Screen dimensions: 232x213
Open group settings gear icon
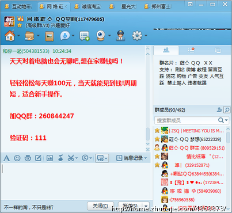137,36
